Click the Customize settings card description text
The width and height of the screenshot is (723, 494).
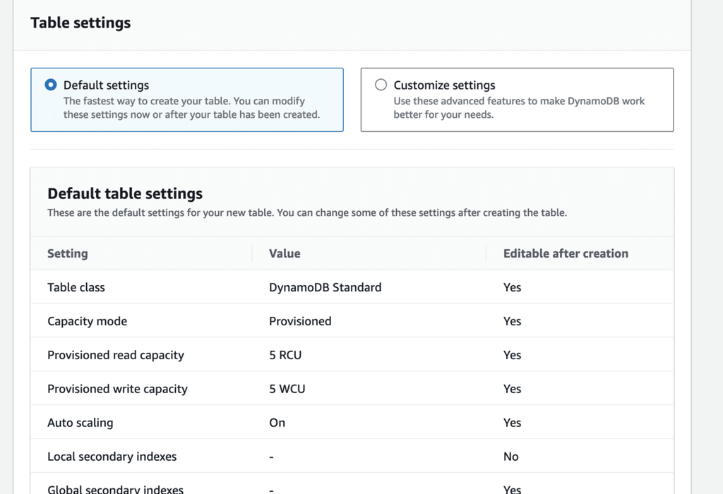tap(519, 108)
